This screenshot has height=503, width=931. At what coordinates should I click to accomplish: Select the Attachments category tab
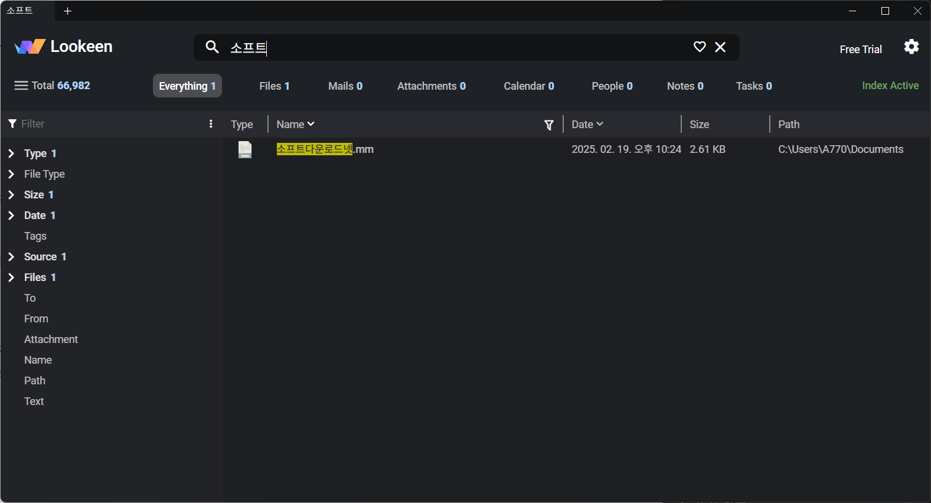click(x=431, y=86)
